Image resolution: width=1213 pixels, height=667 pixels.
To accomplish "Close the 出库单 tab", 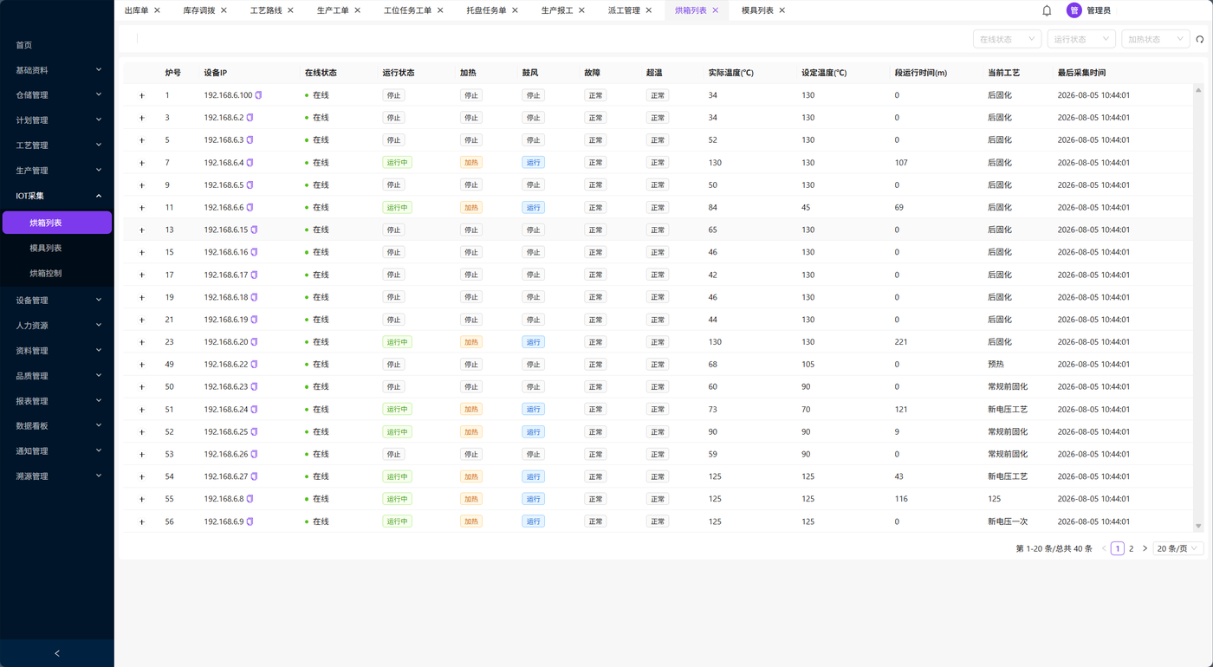I will pyautogui.click(x=157, y=10).
